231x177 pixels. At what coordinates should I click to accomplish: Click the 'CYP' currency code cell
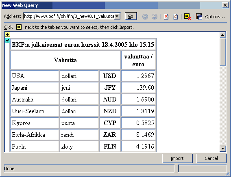[x=110, y=123]
